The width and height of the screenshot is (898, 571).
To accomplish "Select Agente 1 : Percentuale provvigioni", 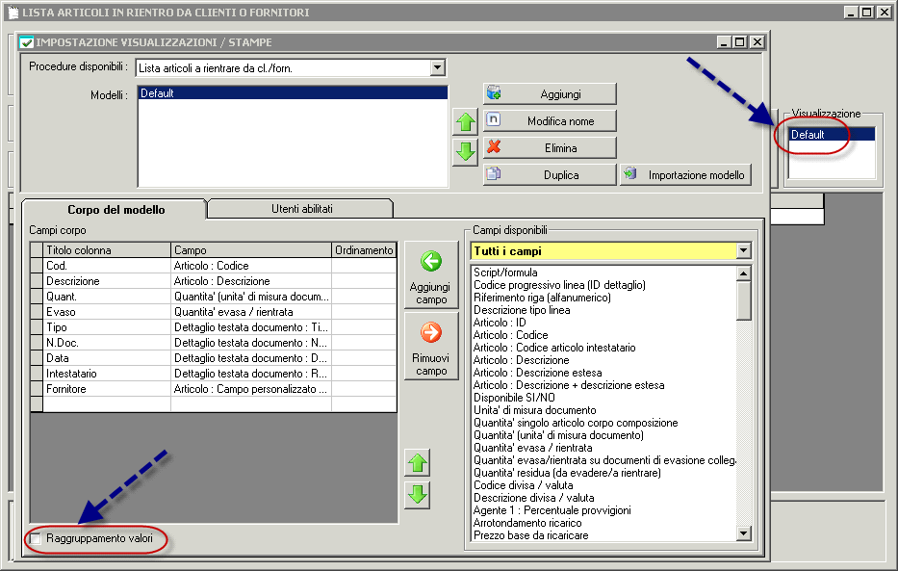I will click(x=552, y=511).
